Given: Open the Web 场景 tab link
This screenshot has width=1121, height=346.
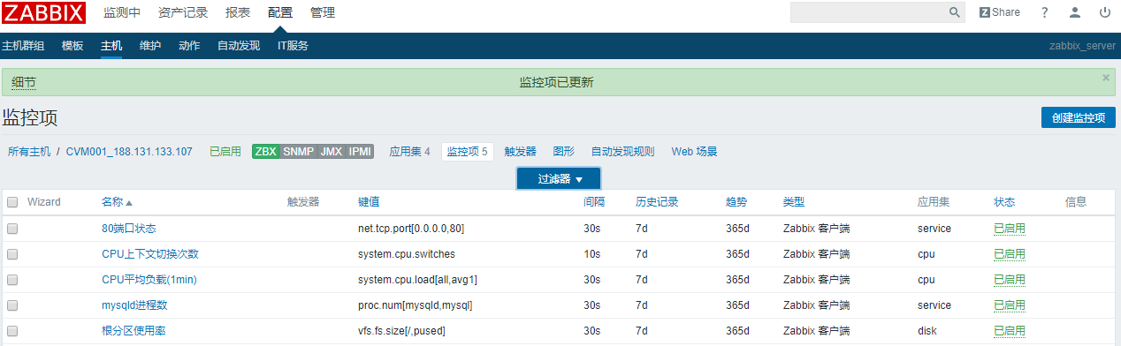Looking at the screenshot, I should (695, 151).
